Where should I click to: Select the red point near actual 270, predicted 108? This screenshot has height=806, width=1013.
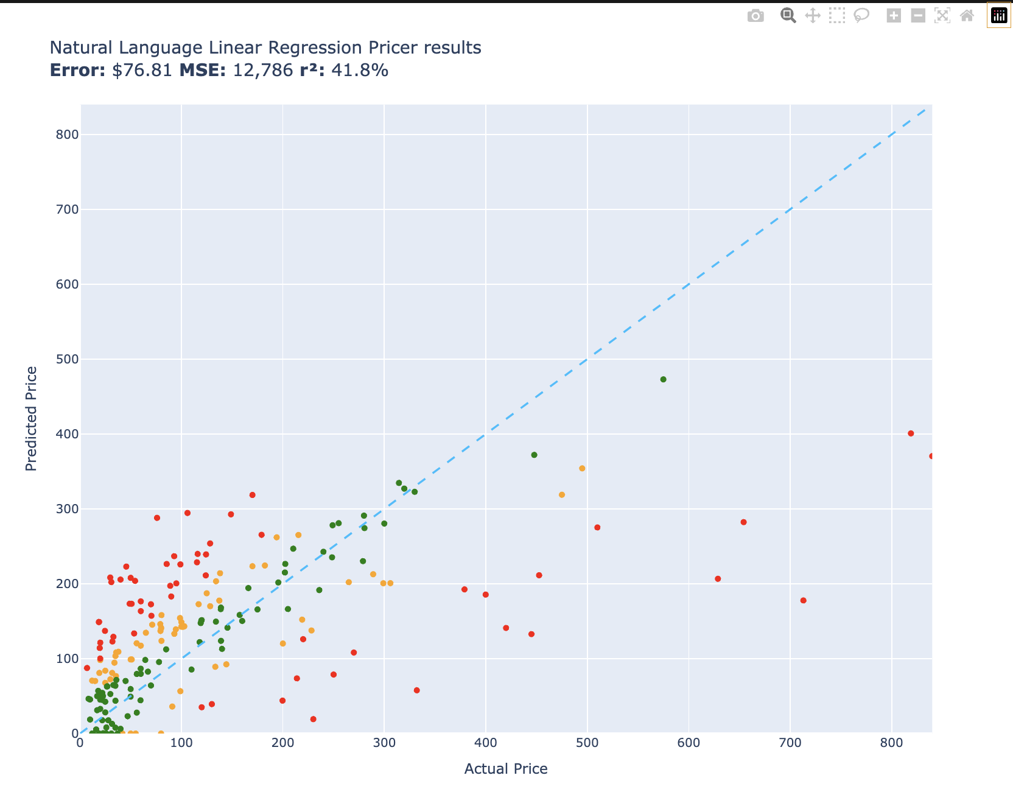point(354,653)
